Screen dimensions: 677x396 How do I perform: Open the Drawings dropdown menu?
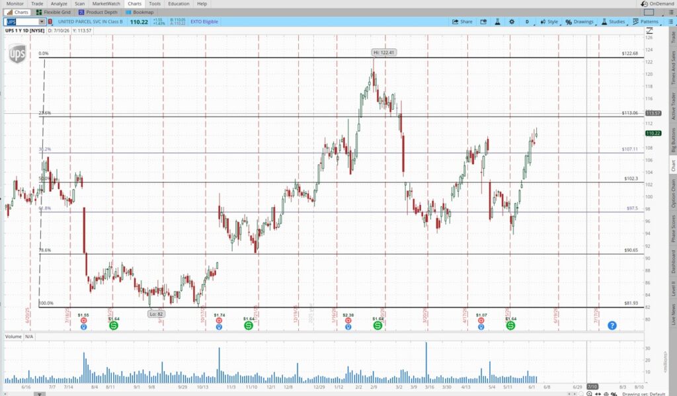[580, 22]
